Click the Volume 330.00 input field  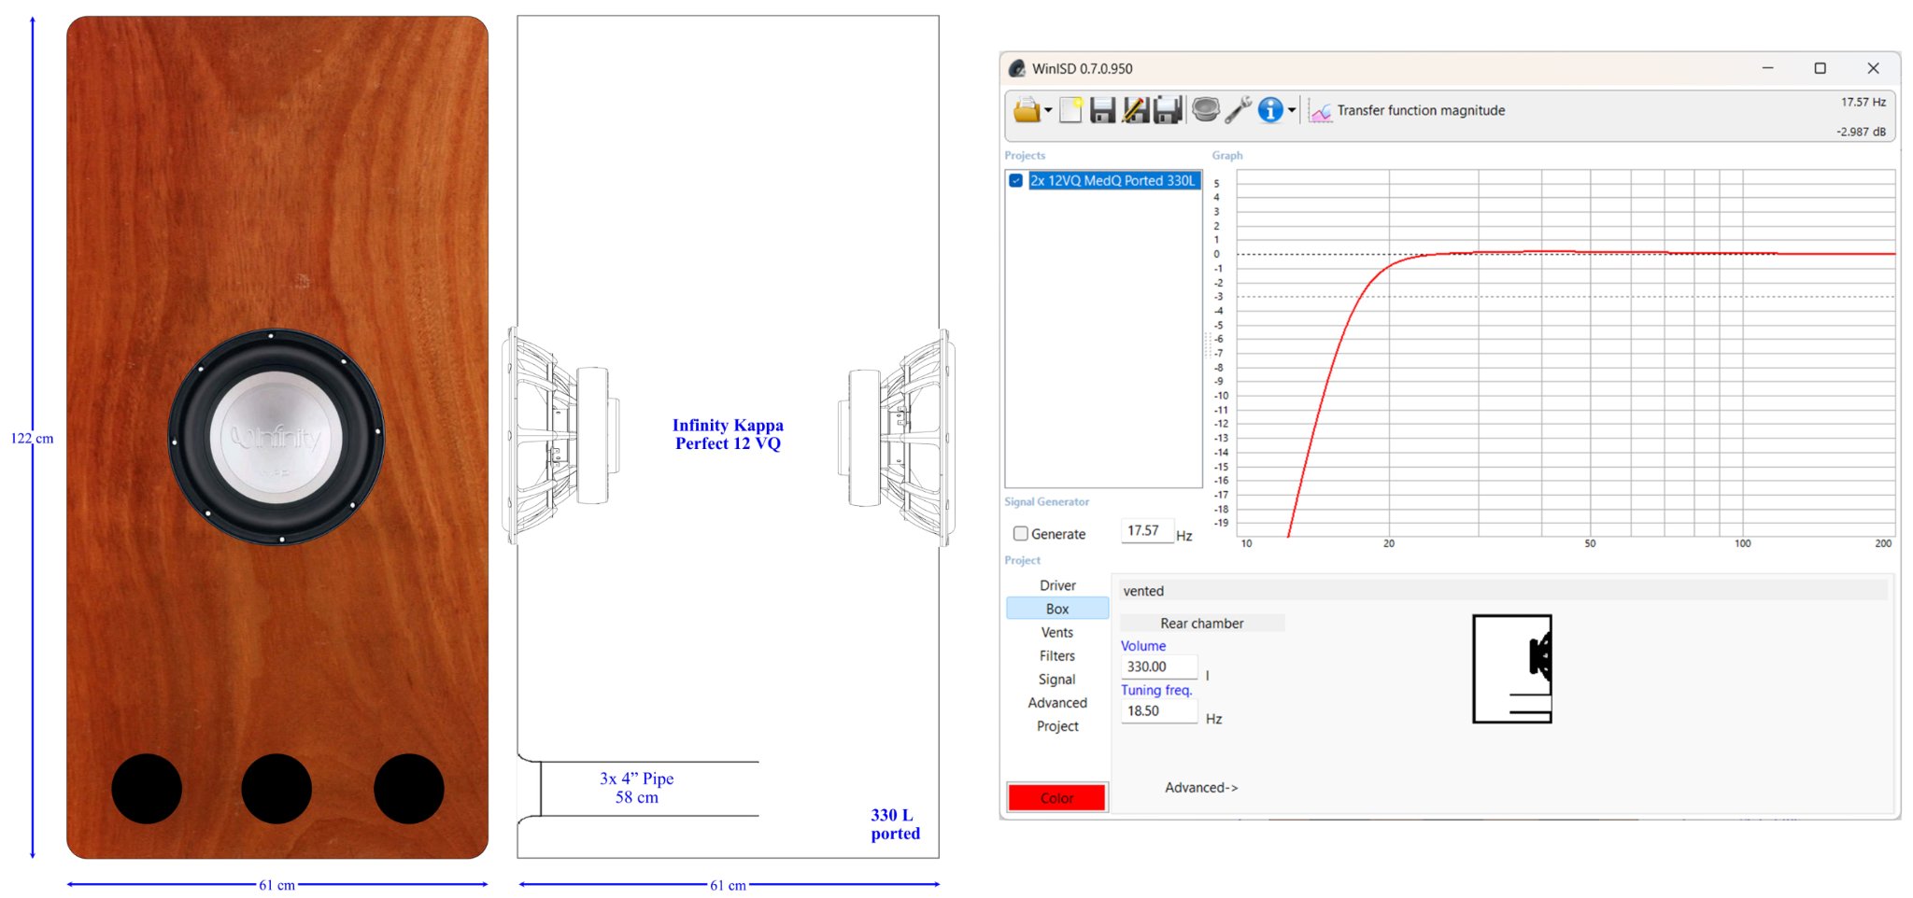pyautogui.click(x=1158, y=666)
